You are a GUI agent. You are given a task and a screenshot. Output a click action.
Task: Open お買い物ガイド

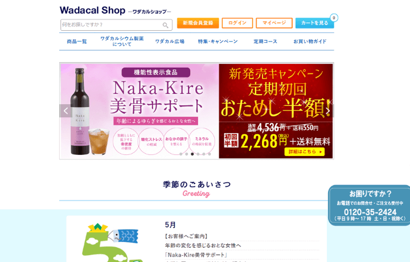pyautogui.click(x=310, y=42)
